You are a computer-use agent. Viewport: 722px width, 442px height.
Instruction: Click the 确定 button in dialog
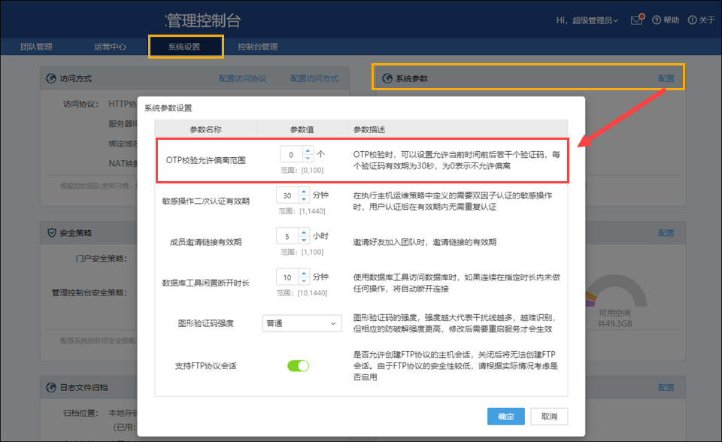pos(505,416)
